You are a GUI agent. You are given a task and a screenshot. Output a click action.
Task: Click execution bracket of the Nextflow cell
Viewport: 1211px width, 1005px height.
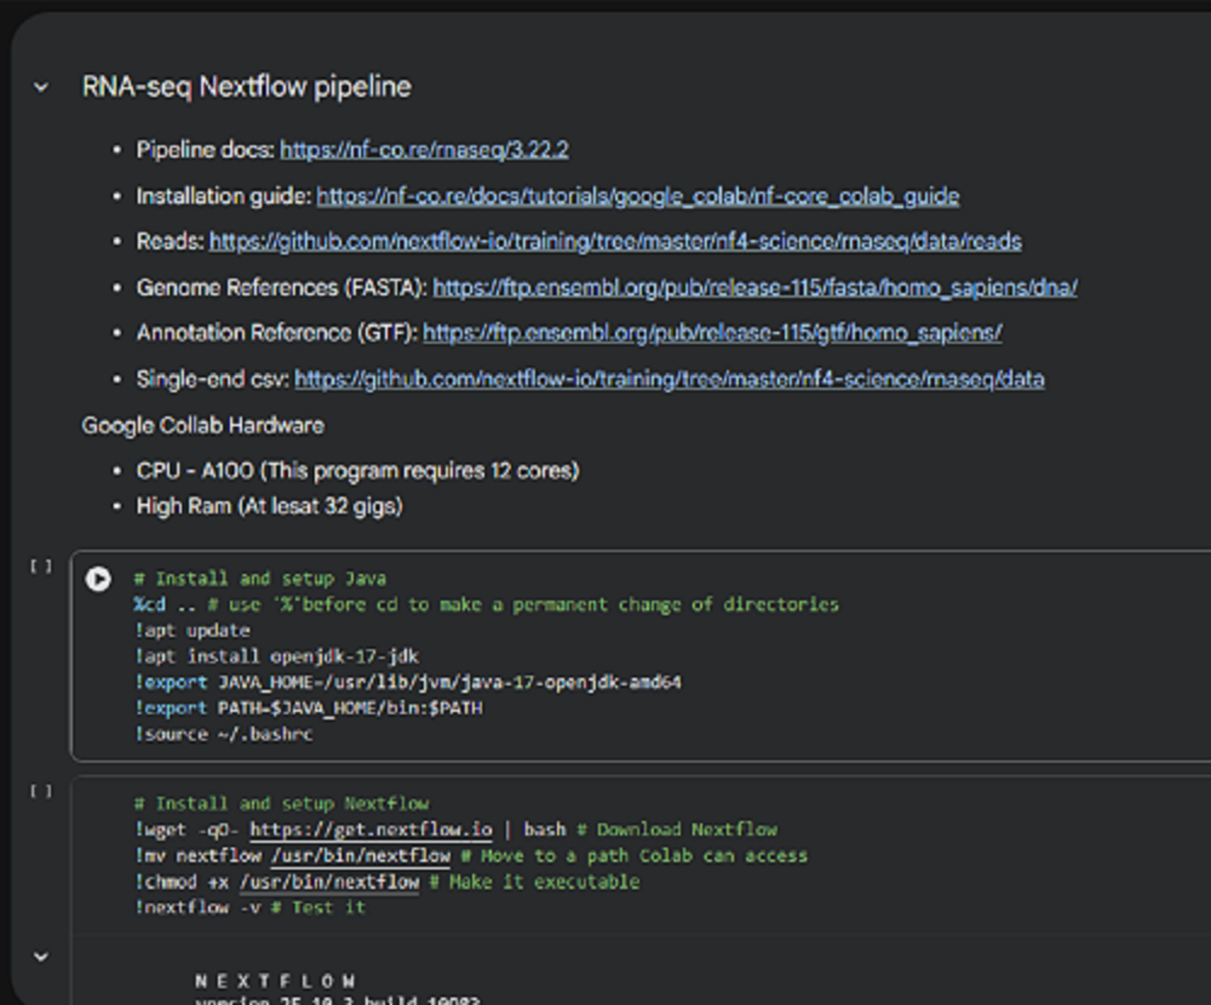41,791
